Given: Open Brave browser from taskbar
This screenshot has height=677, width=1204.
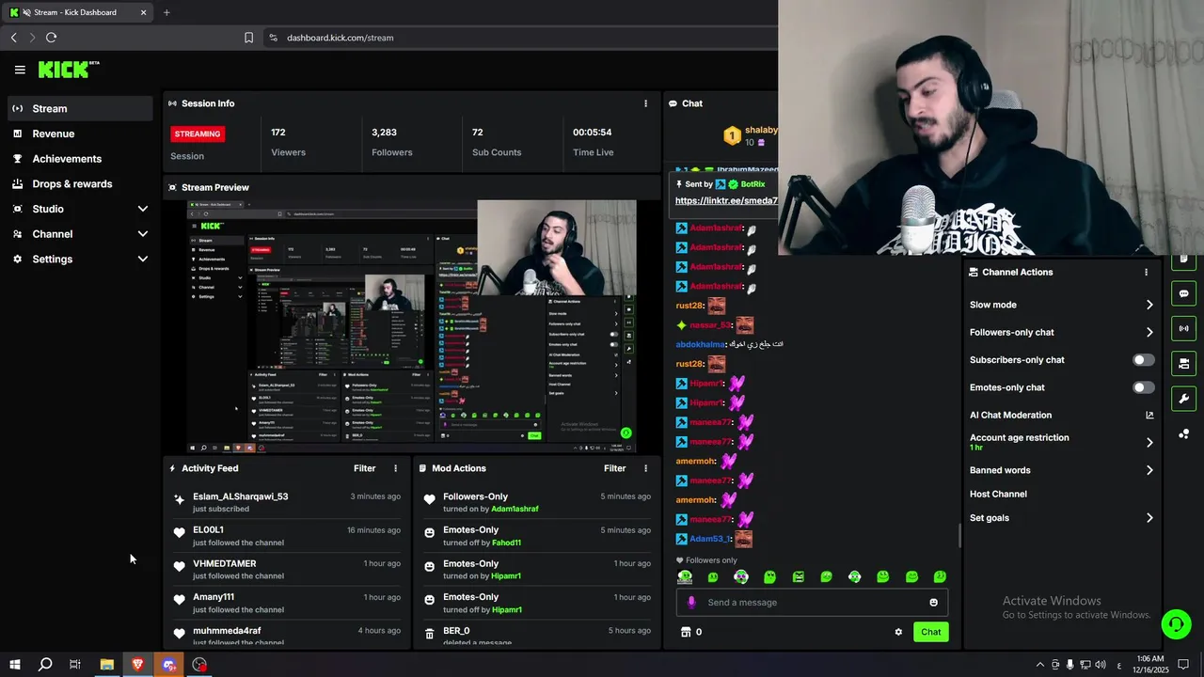Looking at the screenshot, I should 138,665.
